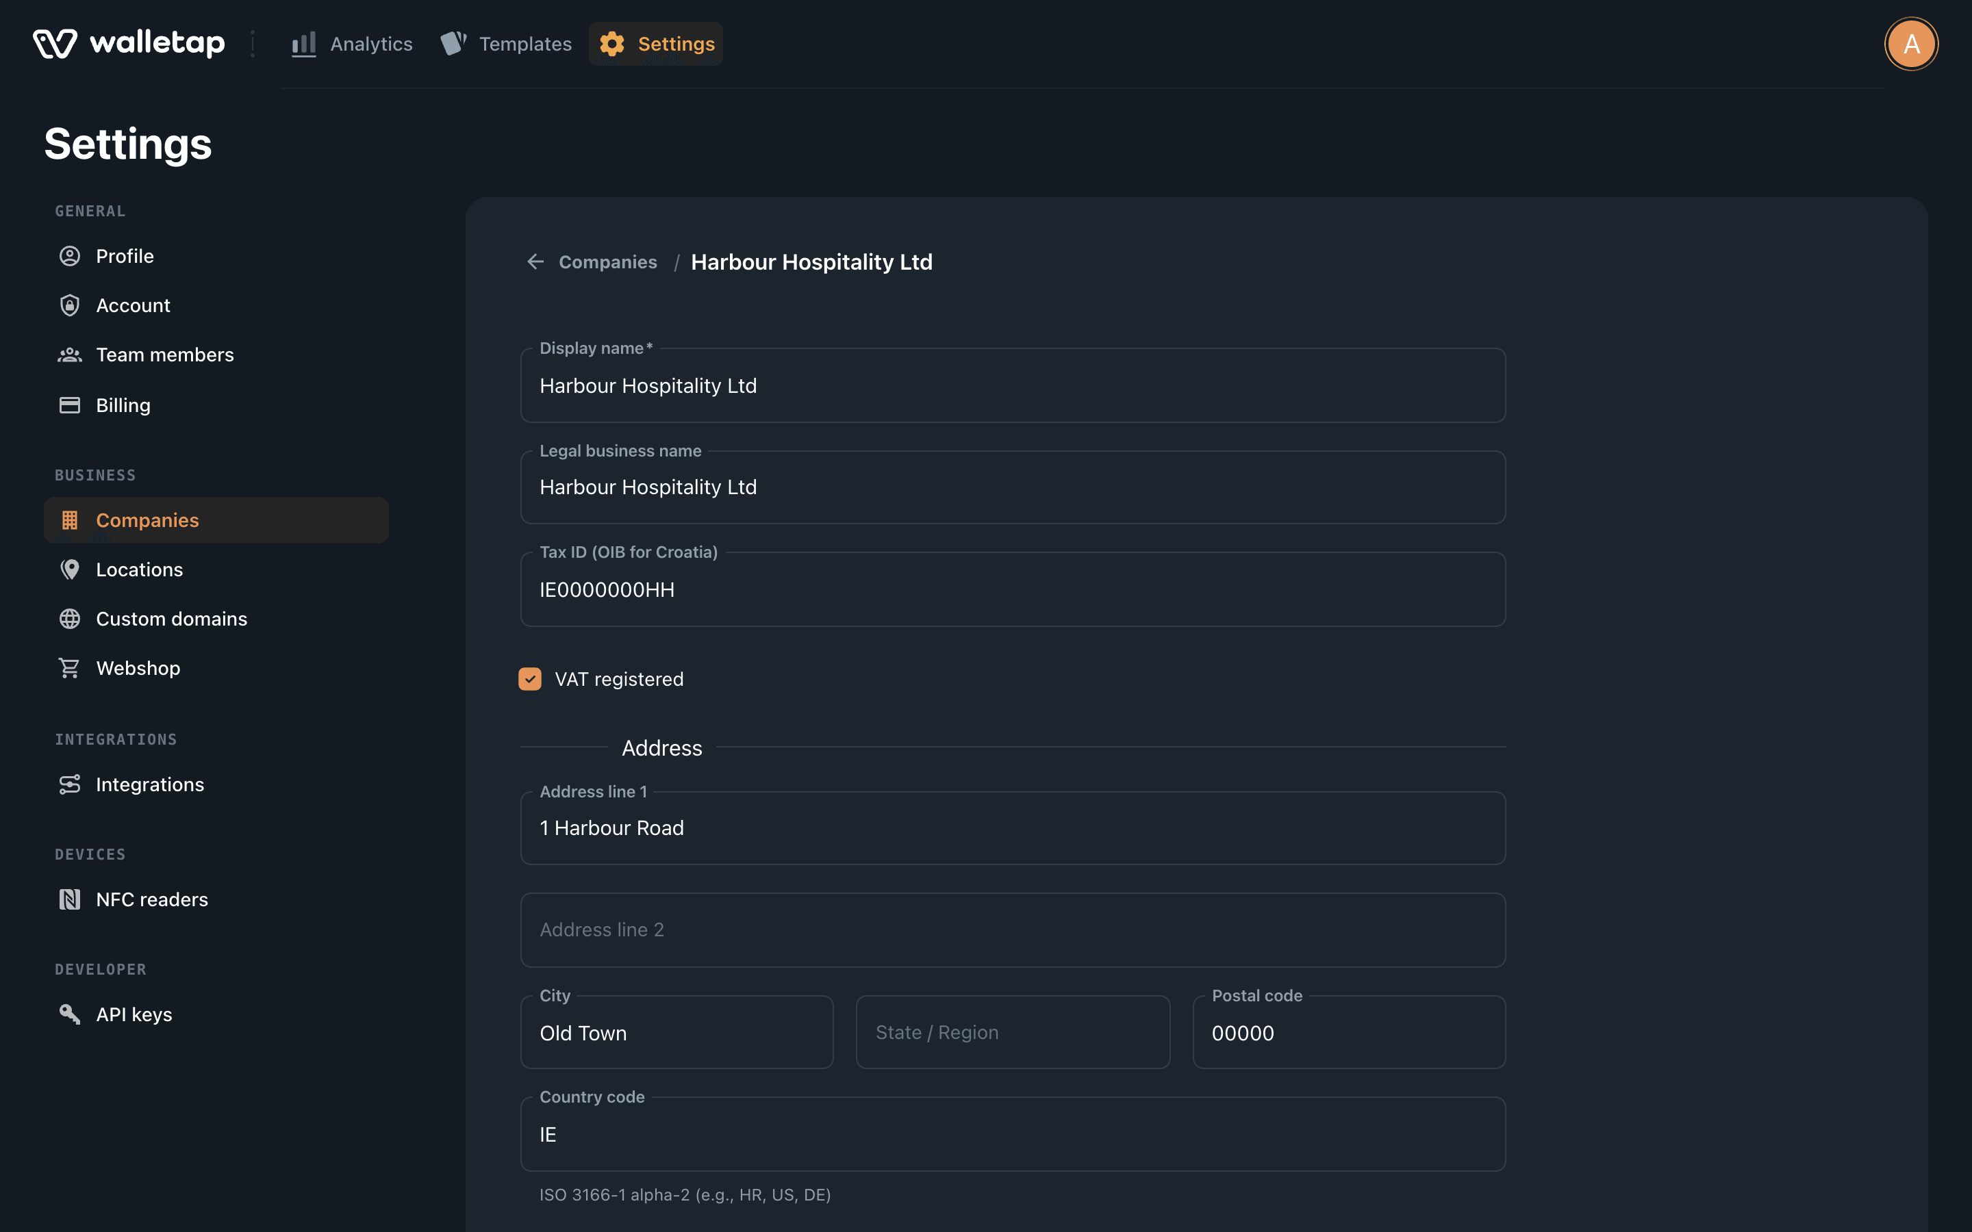
Task: Click the Country code field
Action: coord(1013,1134)
